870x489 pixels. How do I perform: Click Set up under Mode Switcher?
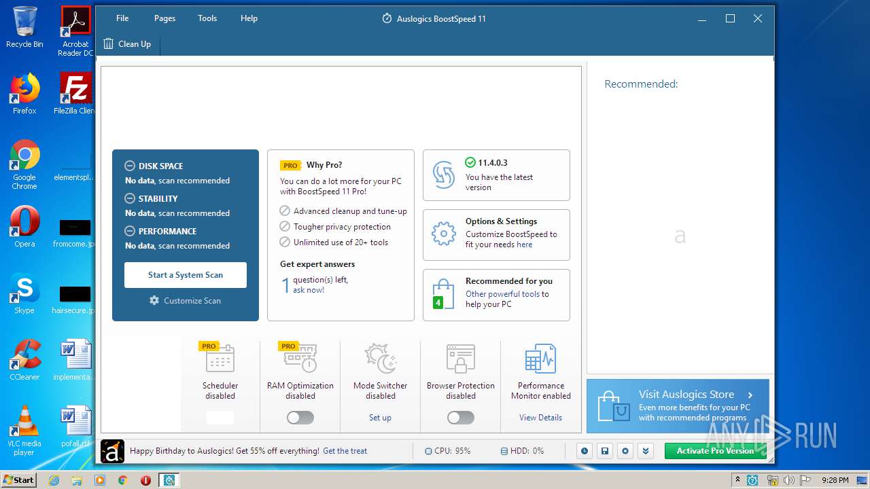tap(380, 418)
